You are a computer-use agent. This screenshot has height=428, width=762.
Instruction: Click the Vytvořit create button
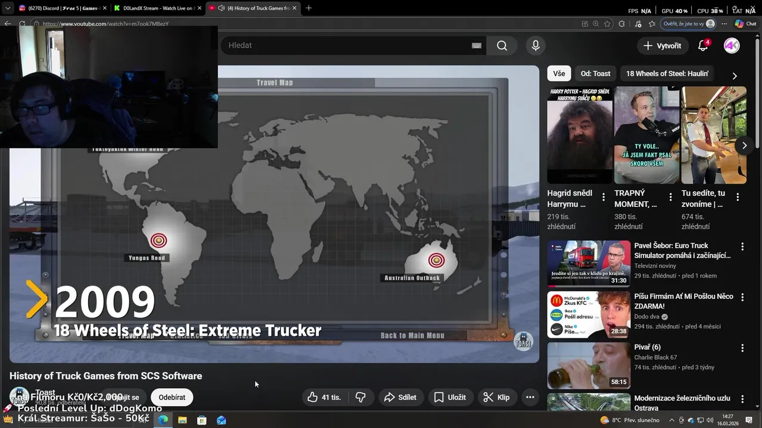point(662,46)
